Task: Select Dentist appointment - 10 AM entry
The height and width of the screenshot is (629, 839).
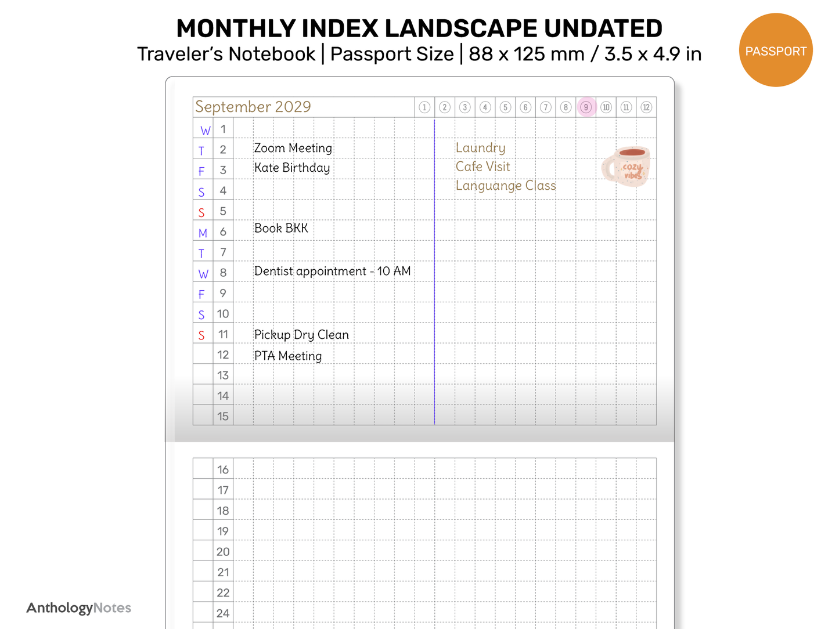Action: [332, 272]
